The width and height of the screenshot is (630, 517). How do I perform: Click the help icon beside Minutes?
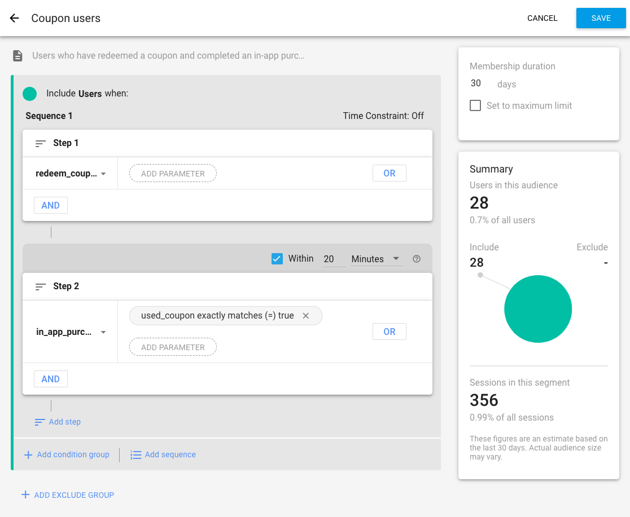pyautogui.click(x=417, y=259)
